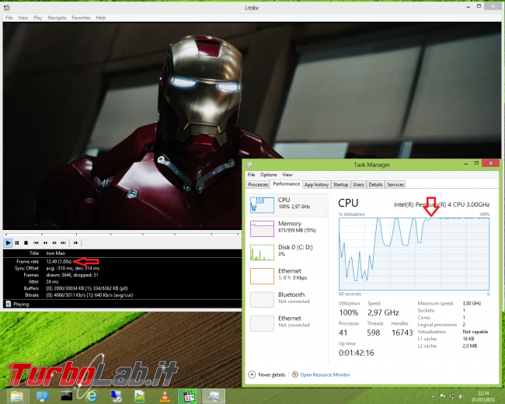Select the Ethernet item showing 0 Kbps
The height and width of the screenshot is (404, 505).
pyautogui.click(x=287, y=276)
